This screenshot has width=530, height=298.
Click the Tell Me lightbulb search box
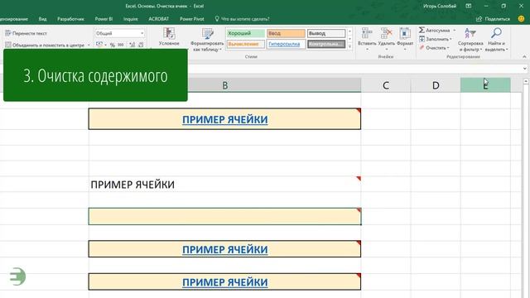coord(242,19)
